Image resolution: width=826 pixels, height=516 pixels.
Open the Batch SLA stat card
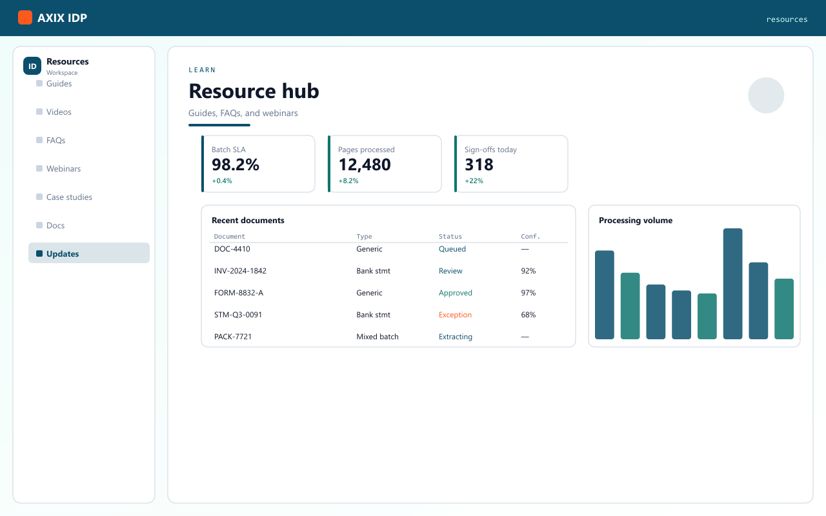[258, 164]
